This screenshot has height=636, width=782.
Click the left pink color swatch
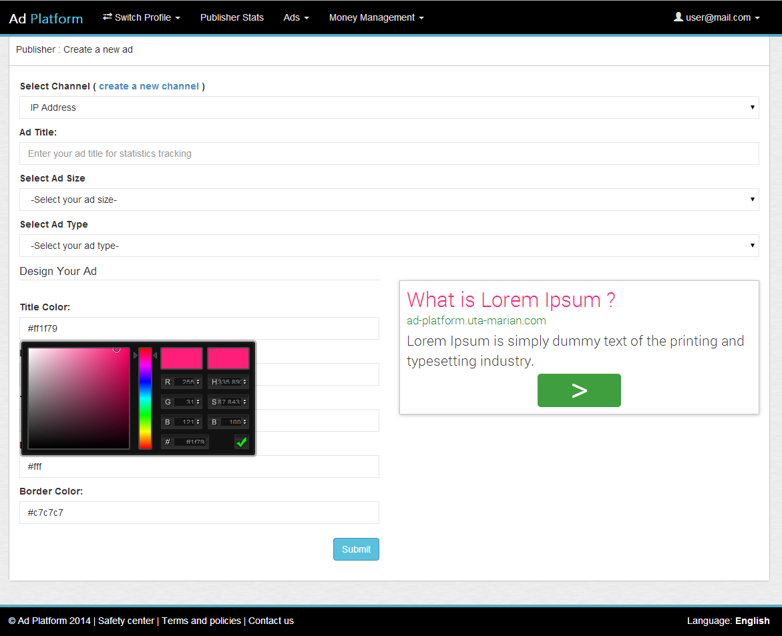click(181, 358)
